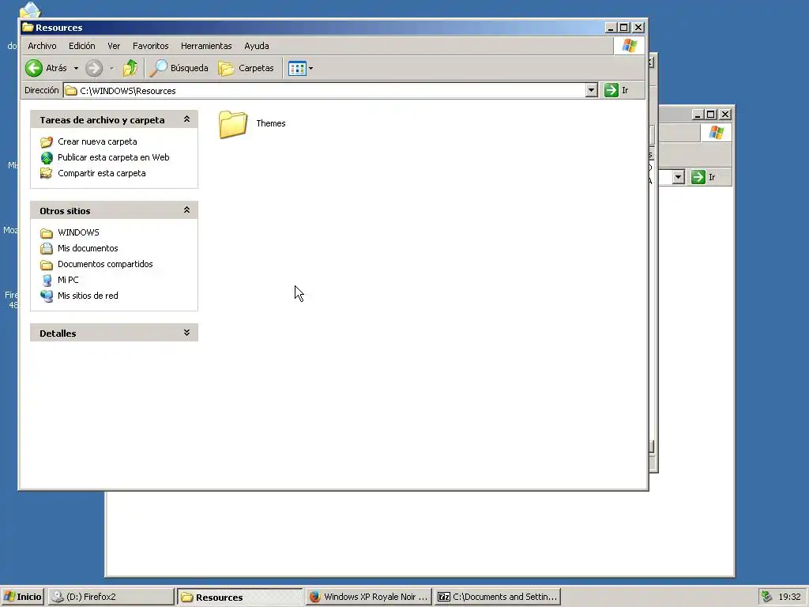809x607 pixels.
Task: Open the Edición menu
Action: (x=82, y=46)
